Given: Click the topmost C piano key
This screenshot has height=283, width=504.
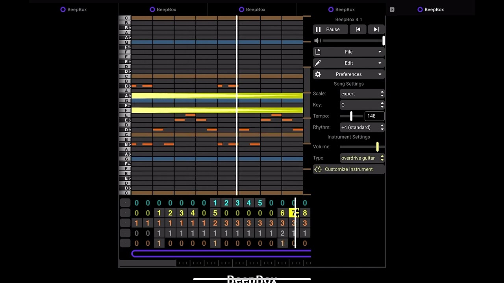Looking at the screenshot, I should pos(125,18).
